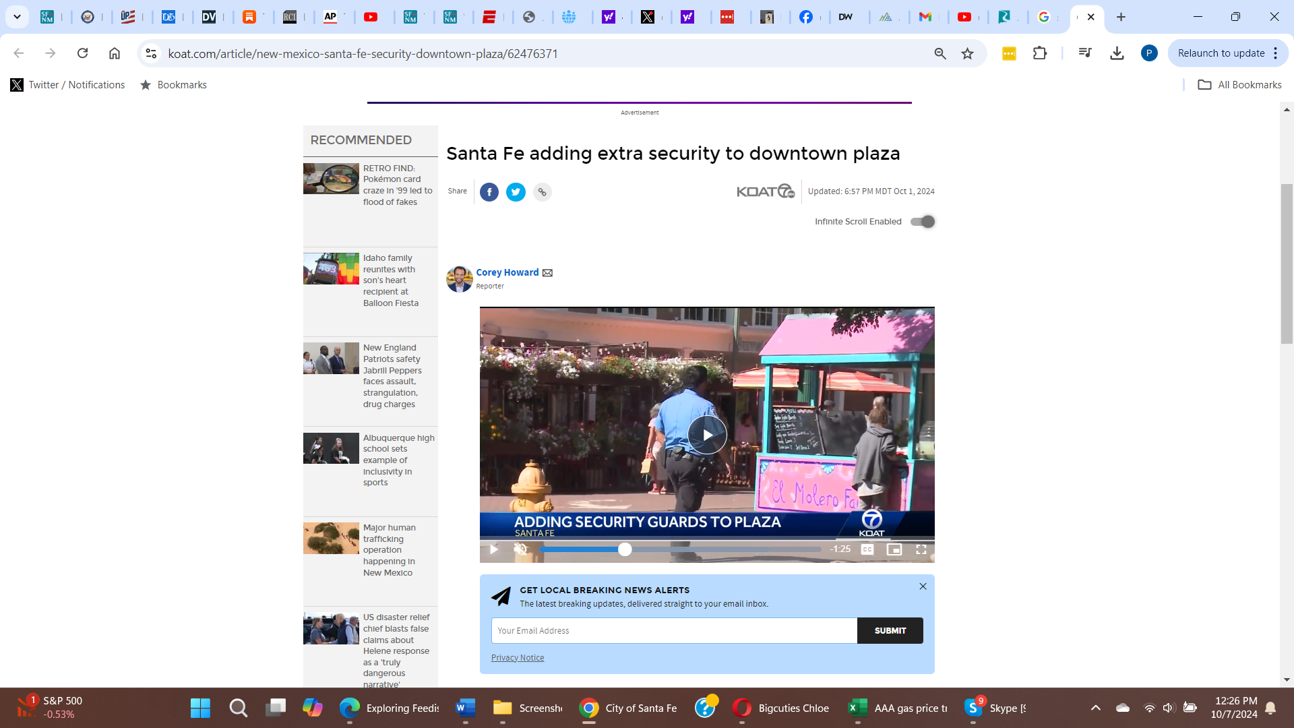Enter video fullscreen mode
This screenshot has height=728, width=1294.
921,549
